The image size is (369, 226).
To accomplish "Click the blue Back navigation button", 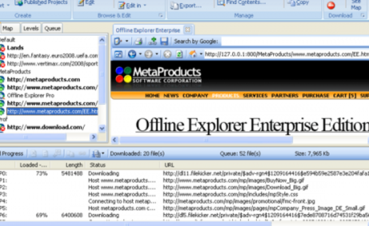I will click(x=132, y=54).
